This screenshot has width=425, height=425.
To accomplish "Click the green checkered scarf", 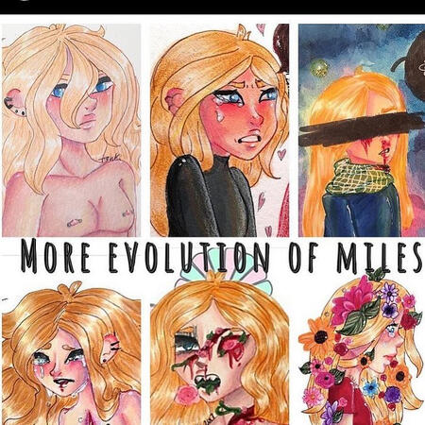I will click(360, 177).
